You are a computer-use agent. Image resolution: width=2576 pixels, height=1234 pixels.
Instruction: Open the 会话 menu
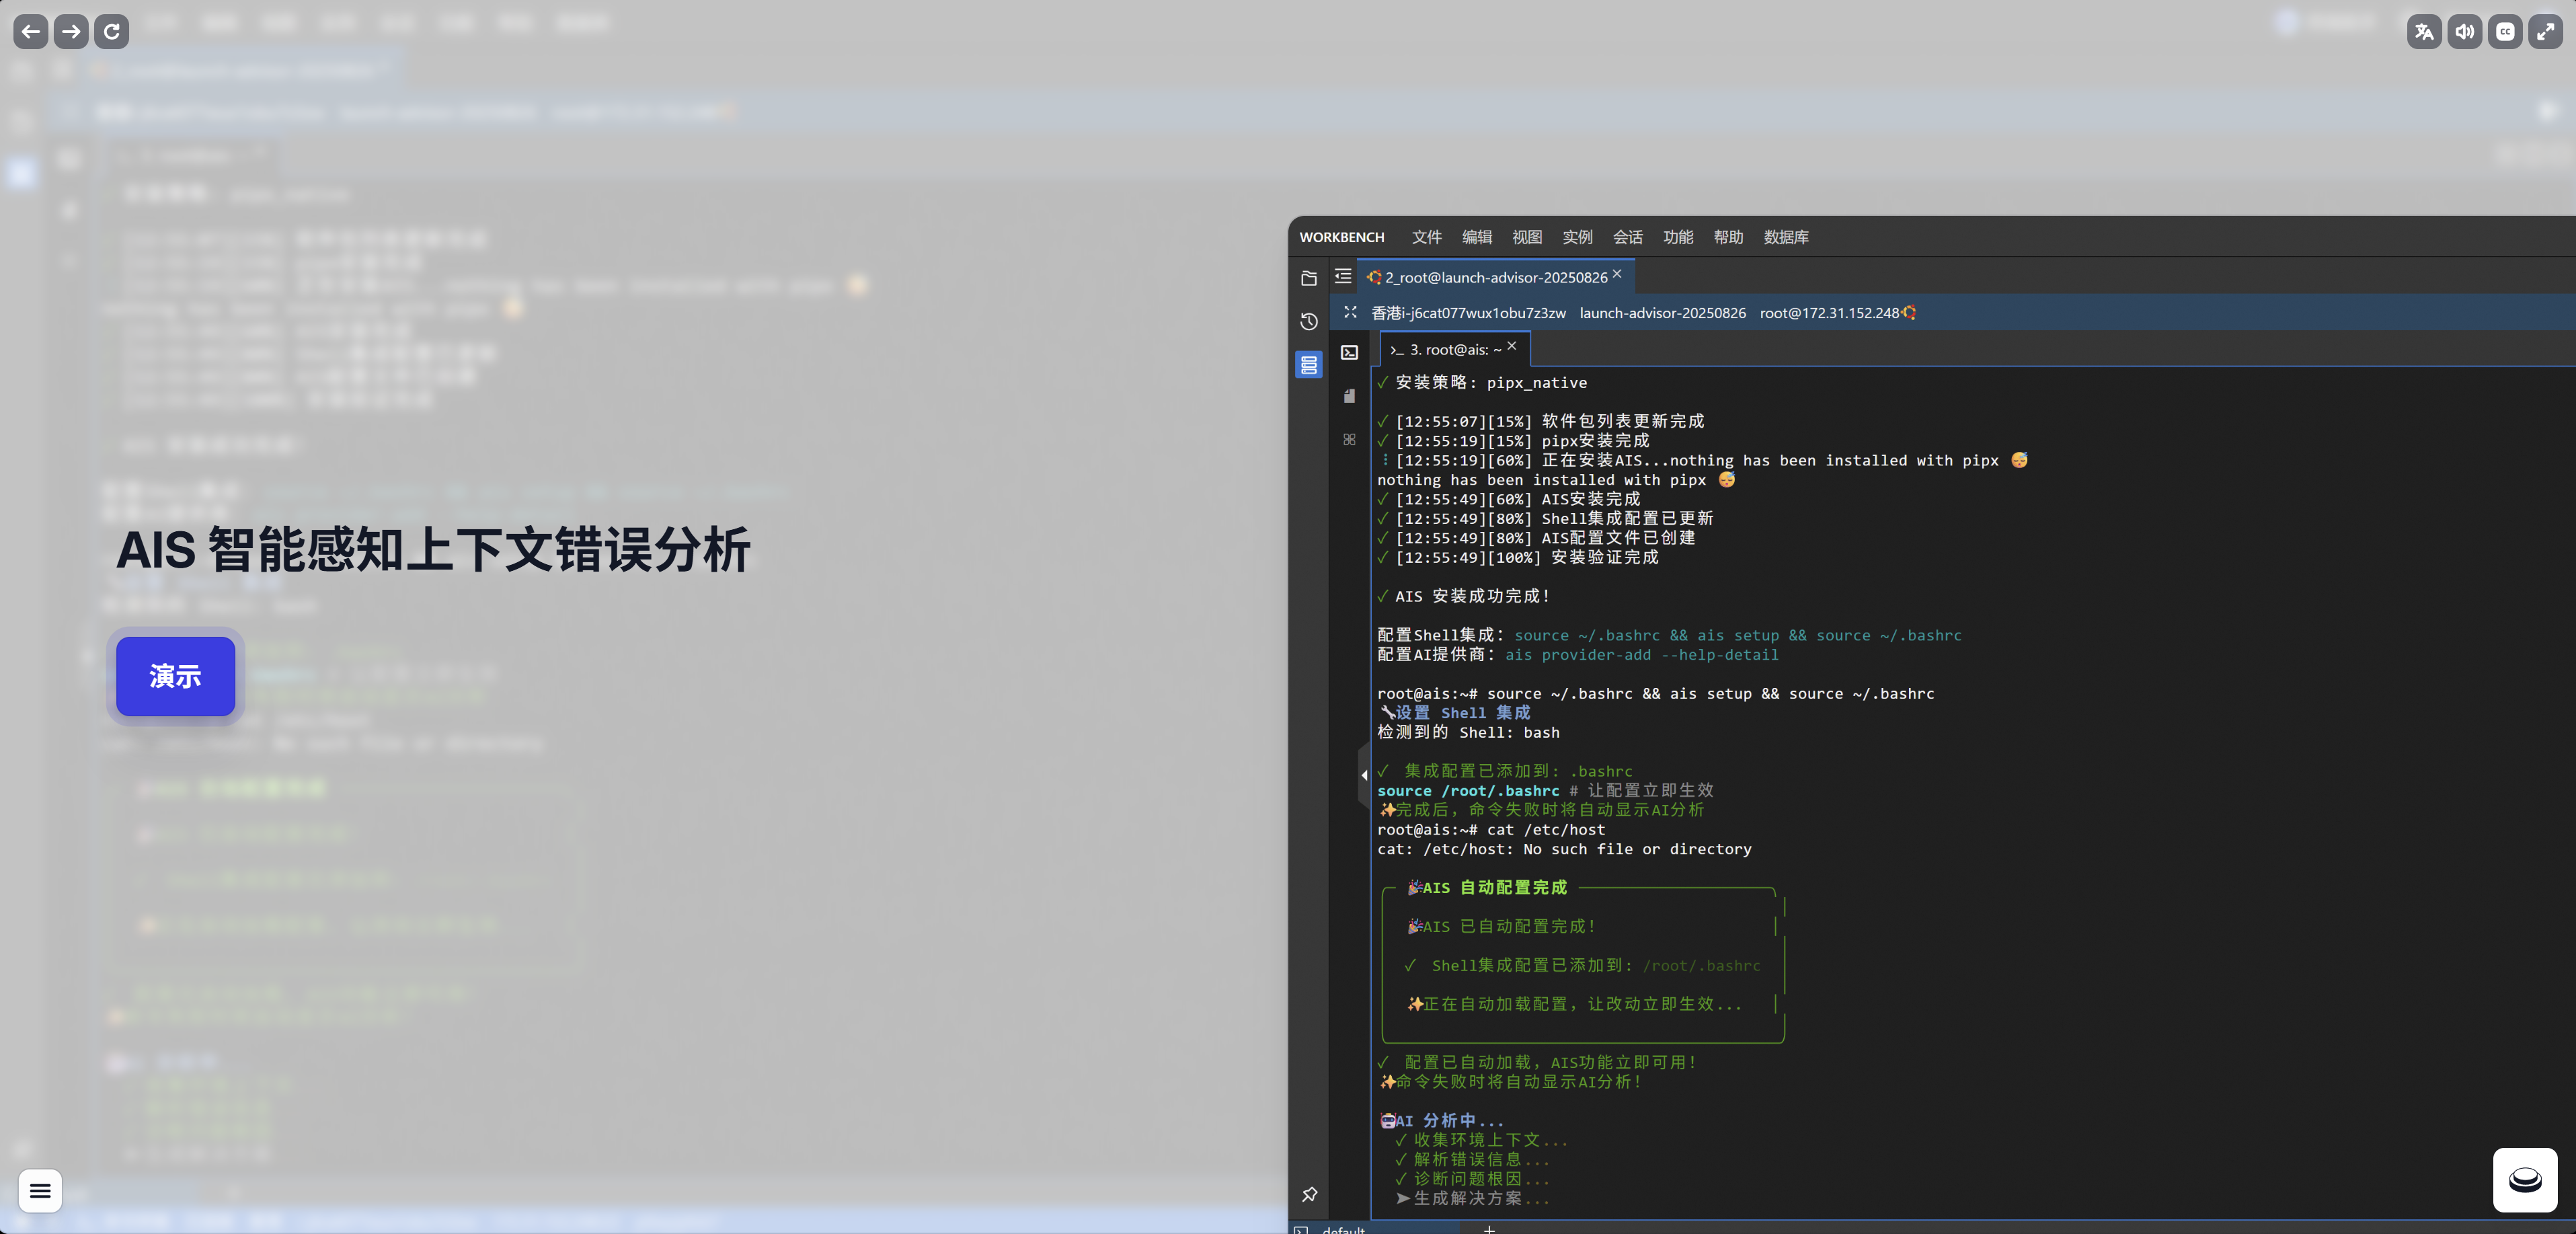coord(1627,237)
